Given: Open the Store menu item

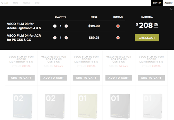Looking at the screenshot, I should [x=15, y=3].
